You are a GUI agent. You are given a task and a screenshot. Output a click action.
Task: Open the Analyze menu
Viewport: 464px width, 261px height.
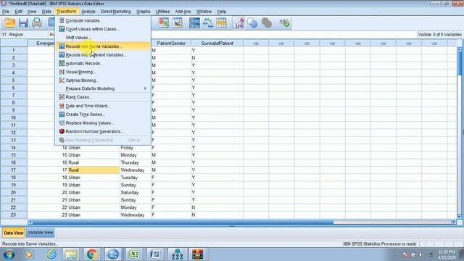pyautogui.click(x=88, y=12)
